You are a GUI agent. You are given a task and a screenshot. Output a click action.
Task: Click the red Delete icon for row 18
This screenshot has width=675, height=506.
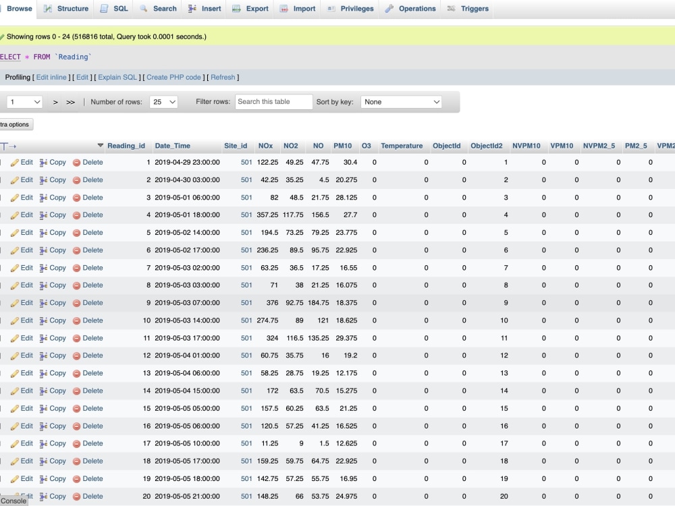pyautogui.click(x=77, y=461)
